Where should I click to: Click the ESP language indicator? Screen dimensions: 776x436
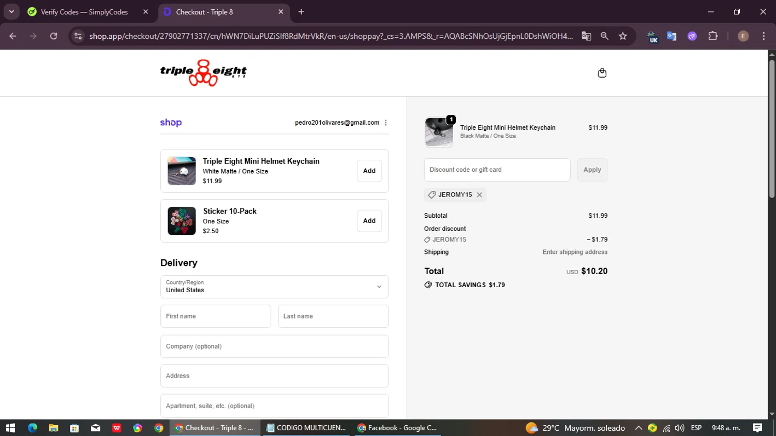pos(696,428)
